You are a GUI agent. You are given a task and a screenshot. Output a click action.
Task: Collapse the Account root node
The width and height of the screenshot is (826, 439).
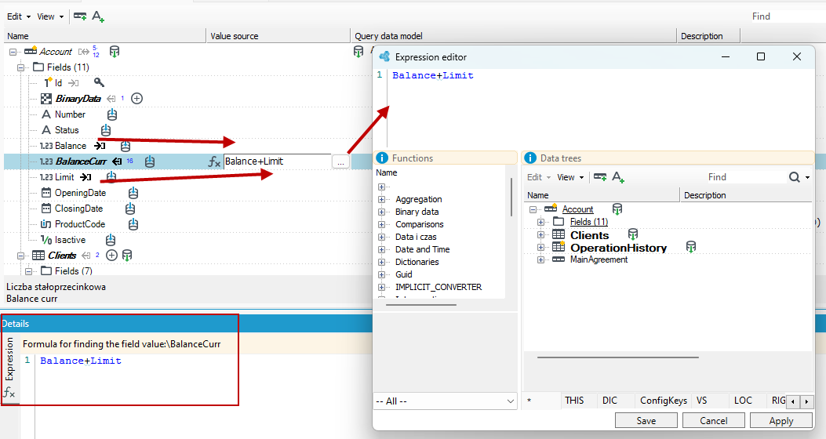point(13,52)
